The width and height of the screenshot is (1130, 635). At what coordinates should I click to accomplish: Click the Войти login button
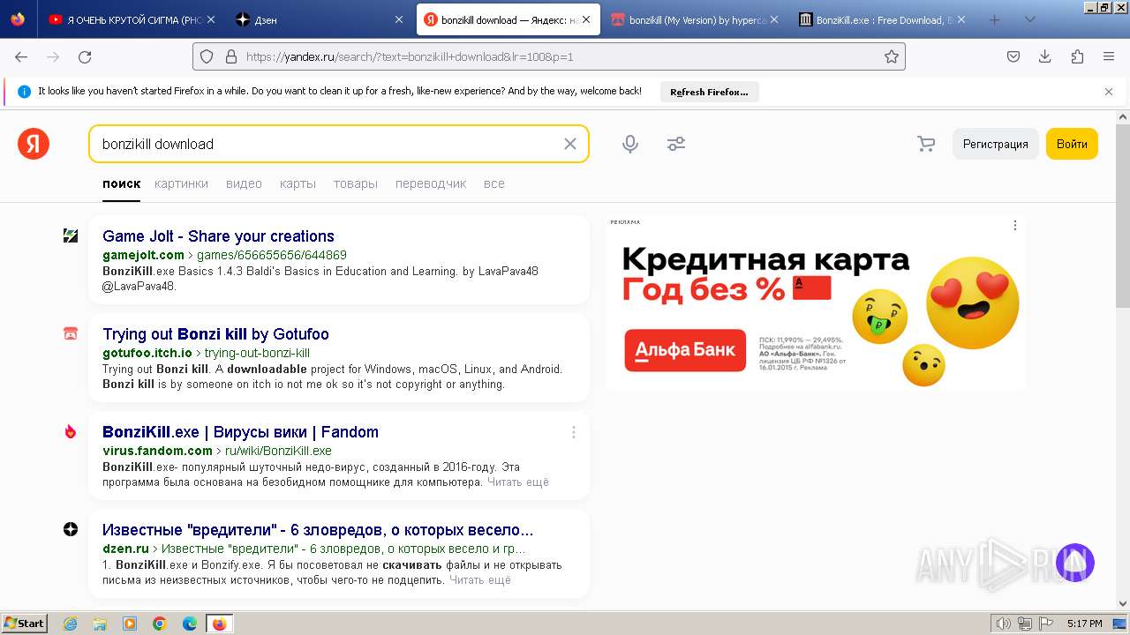coord(1072,144)
